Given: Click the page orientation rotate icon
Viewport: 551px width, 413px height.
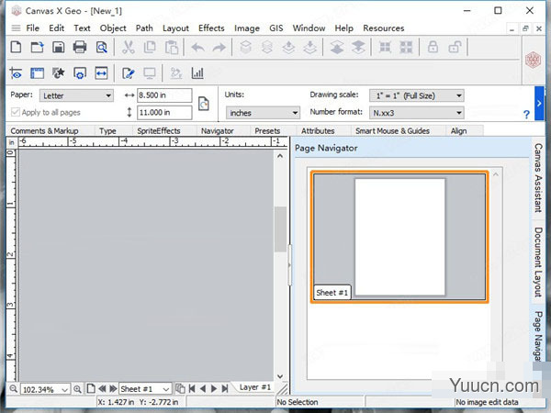Looking at the screenshot, I should pyautogui.click(x=204, y=104).
